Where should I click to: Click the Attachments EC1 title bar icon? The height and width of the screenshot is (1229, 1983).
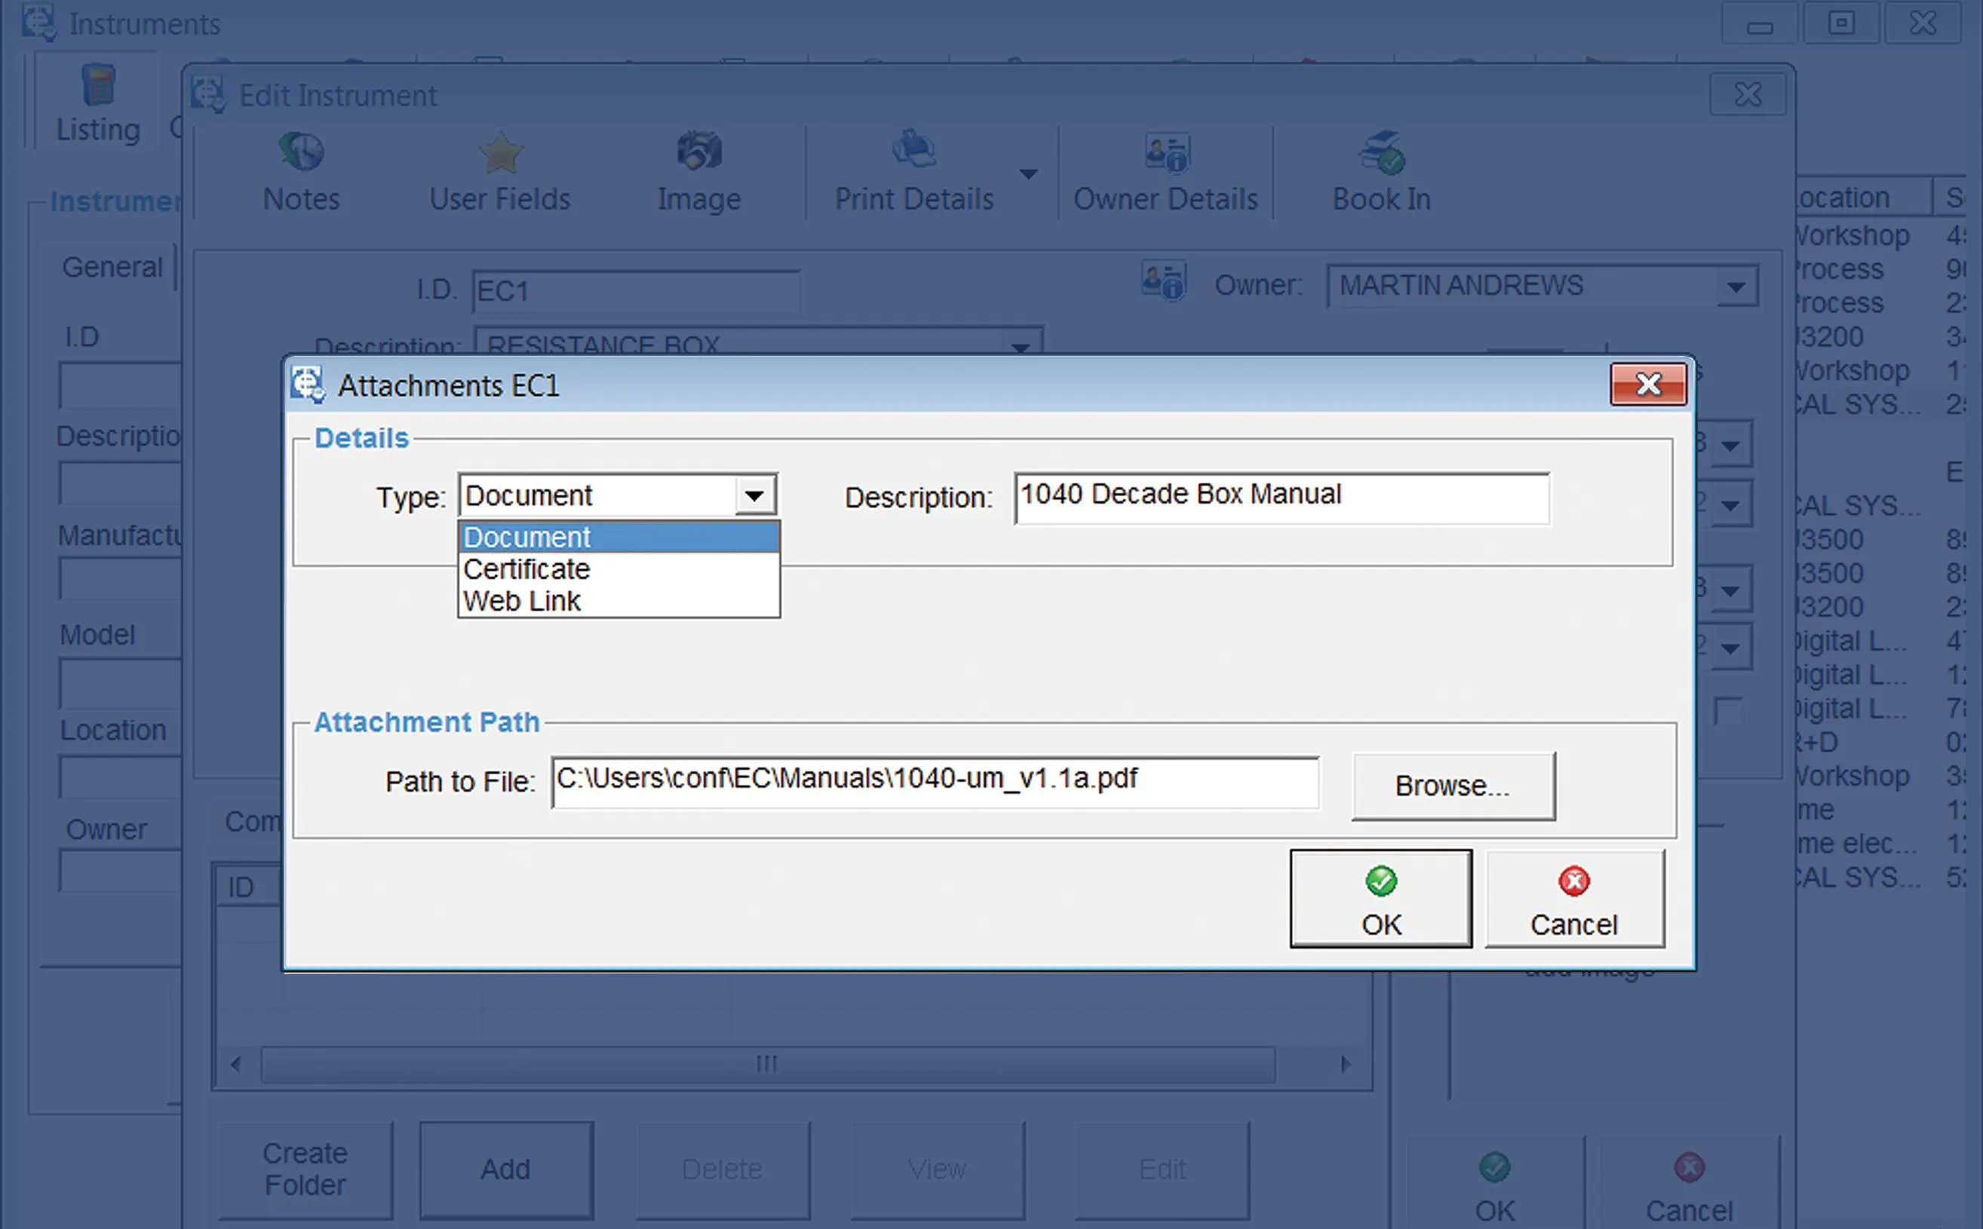click(309, 385)
